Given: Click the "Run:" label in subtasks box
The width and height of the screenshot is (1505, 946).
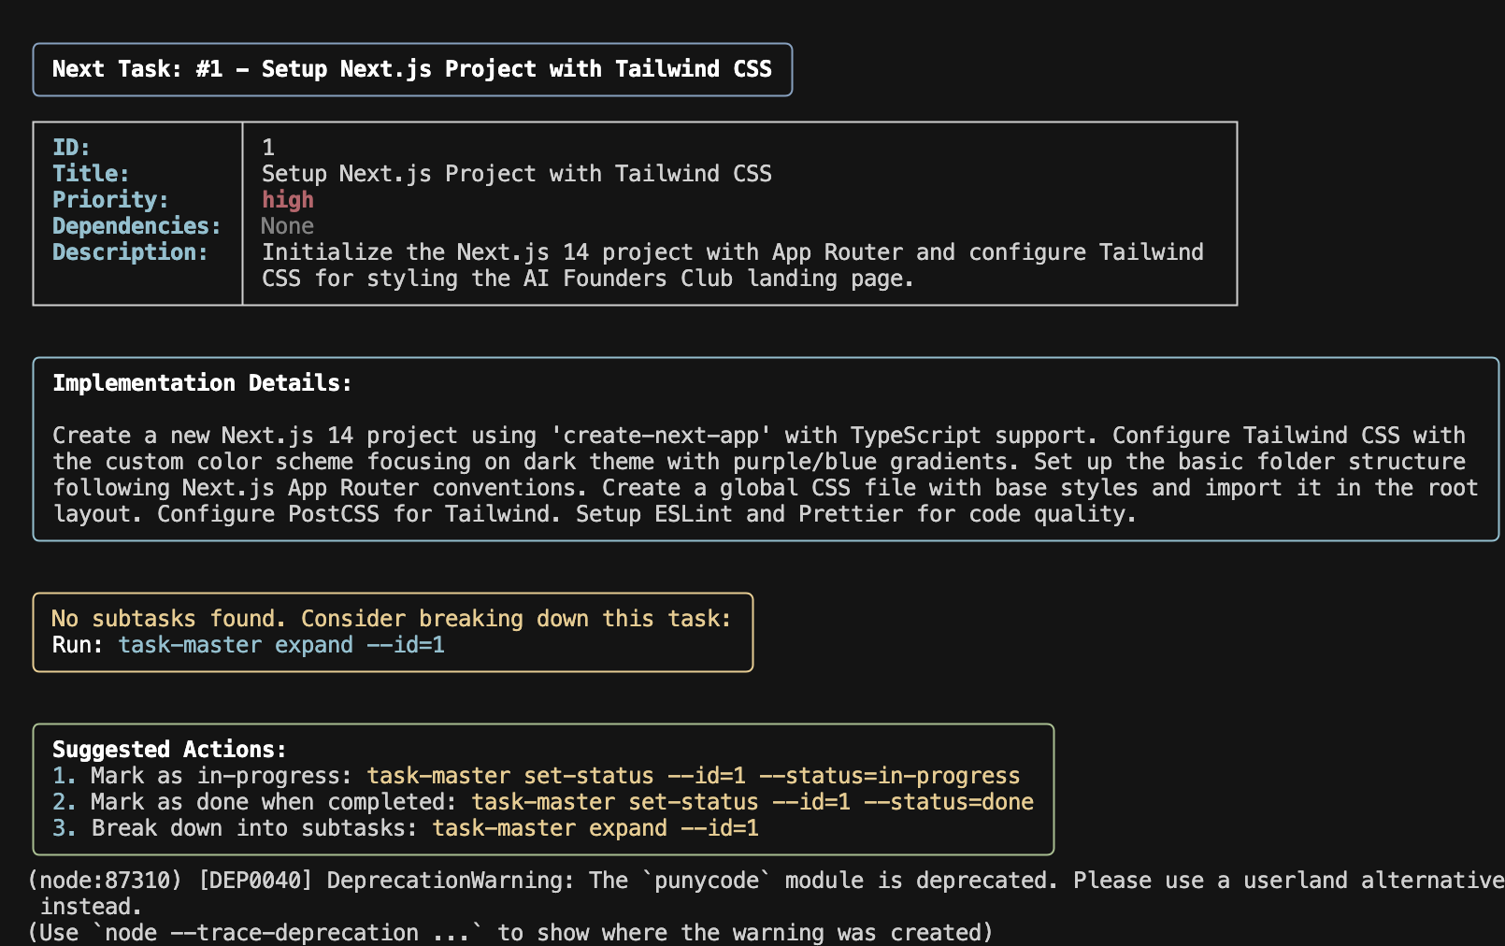Looking at the screenshot, I should click(x=76, y=644).
